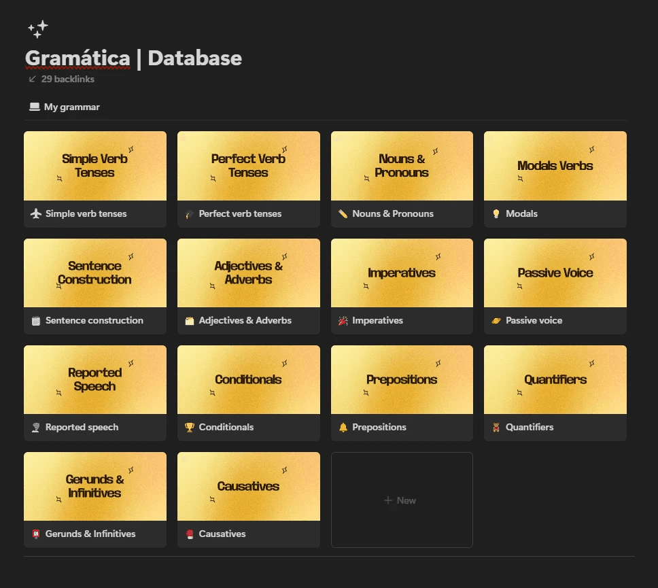This screenshot has height=588, width=658.
Task: Select the 'Adjectives & Adverbs' card title text
Action: pyautogui.click(x=245, y=320)
